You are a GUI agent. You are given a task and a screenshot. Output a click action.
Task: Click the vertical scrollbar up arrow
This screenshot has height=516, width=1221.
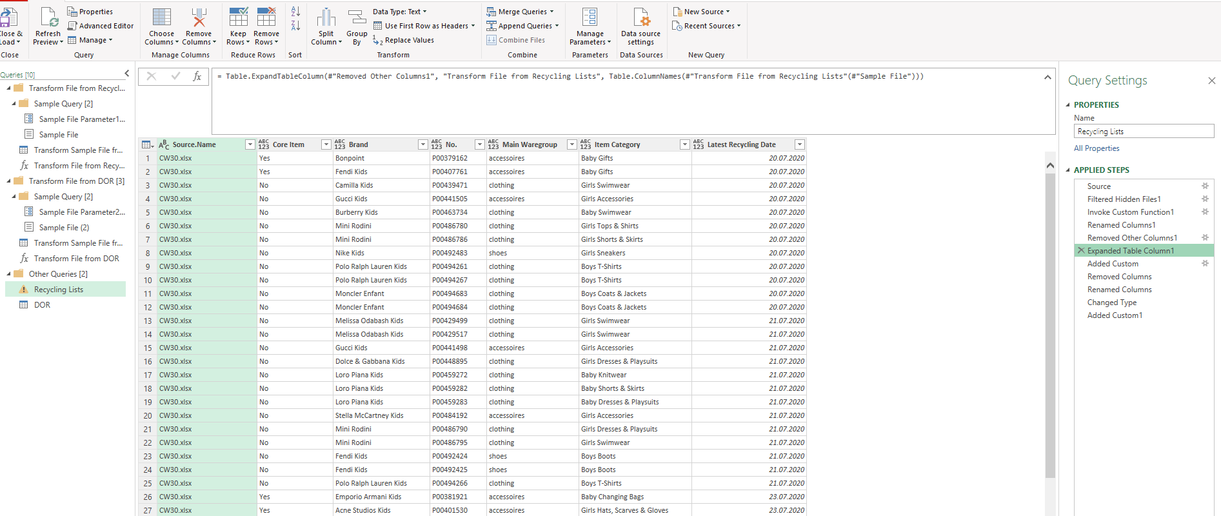pyautogui.click(x=1050, y=166)
